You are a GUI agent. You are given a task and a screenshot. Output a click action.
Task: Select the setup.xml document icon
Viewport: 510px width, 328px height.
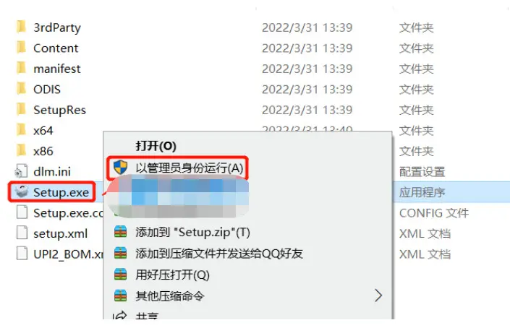[22, 233]
